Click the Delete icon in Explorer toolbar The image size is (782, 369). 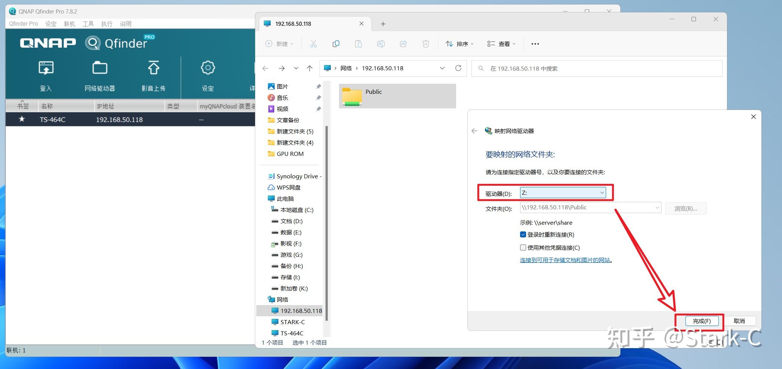425,43
